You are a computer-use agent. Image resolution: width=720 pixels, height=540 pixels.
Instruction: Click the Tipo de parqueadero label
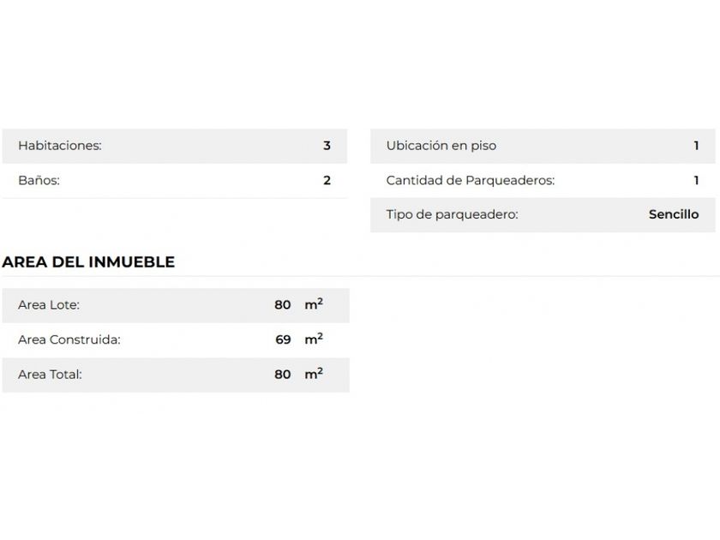click(x=452, y=215)
